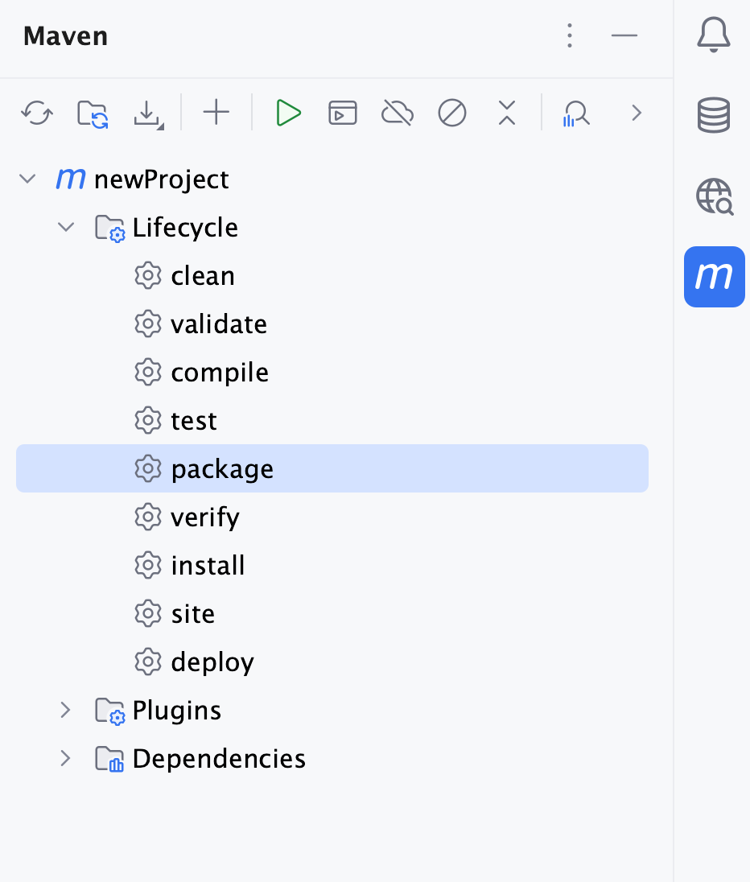Expand the Dependencies node
The image size is (750, 882).
point(66,758)
